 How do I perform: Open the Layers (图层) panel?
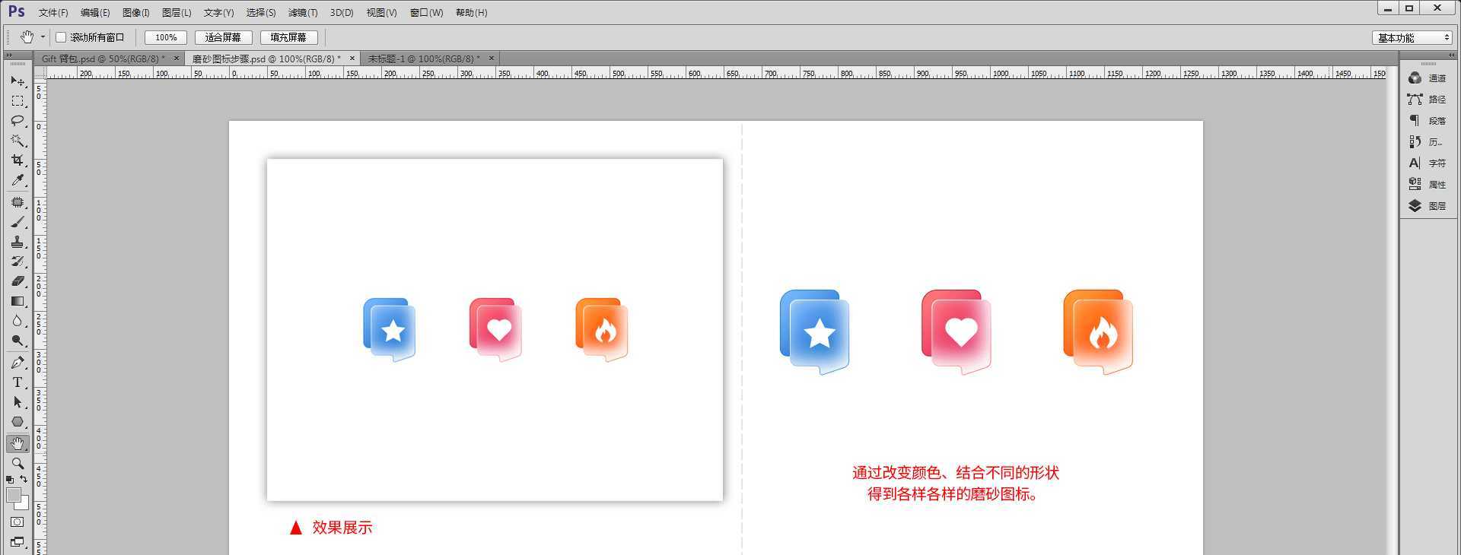pyautogui.click(x=1427, y=206)
